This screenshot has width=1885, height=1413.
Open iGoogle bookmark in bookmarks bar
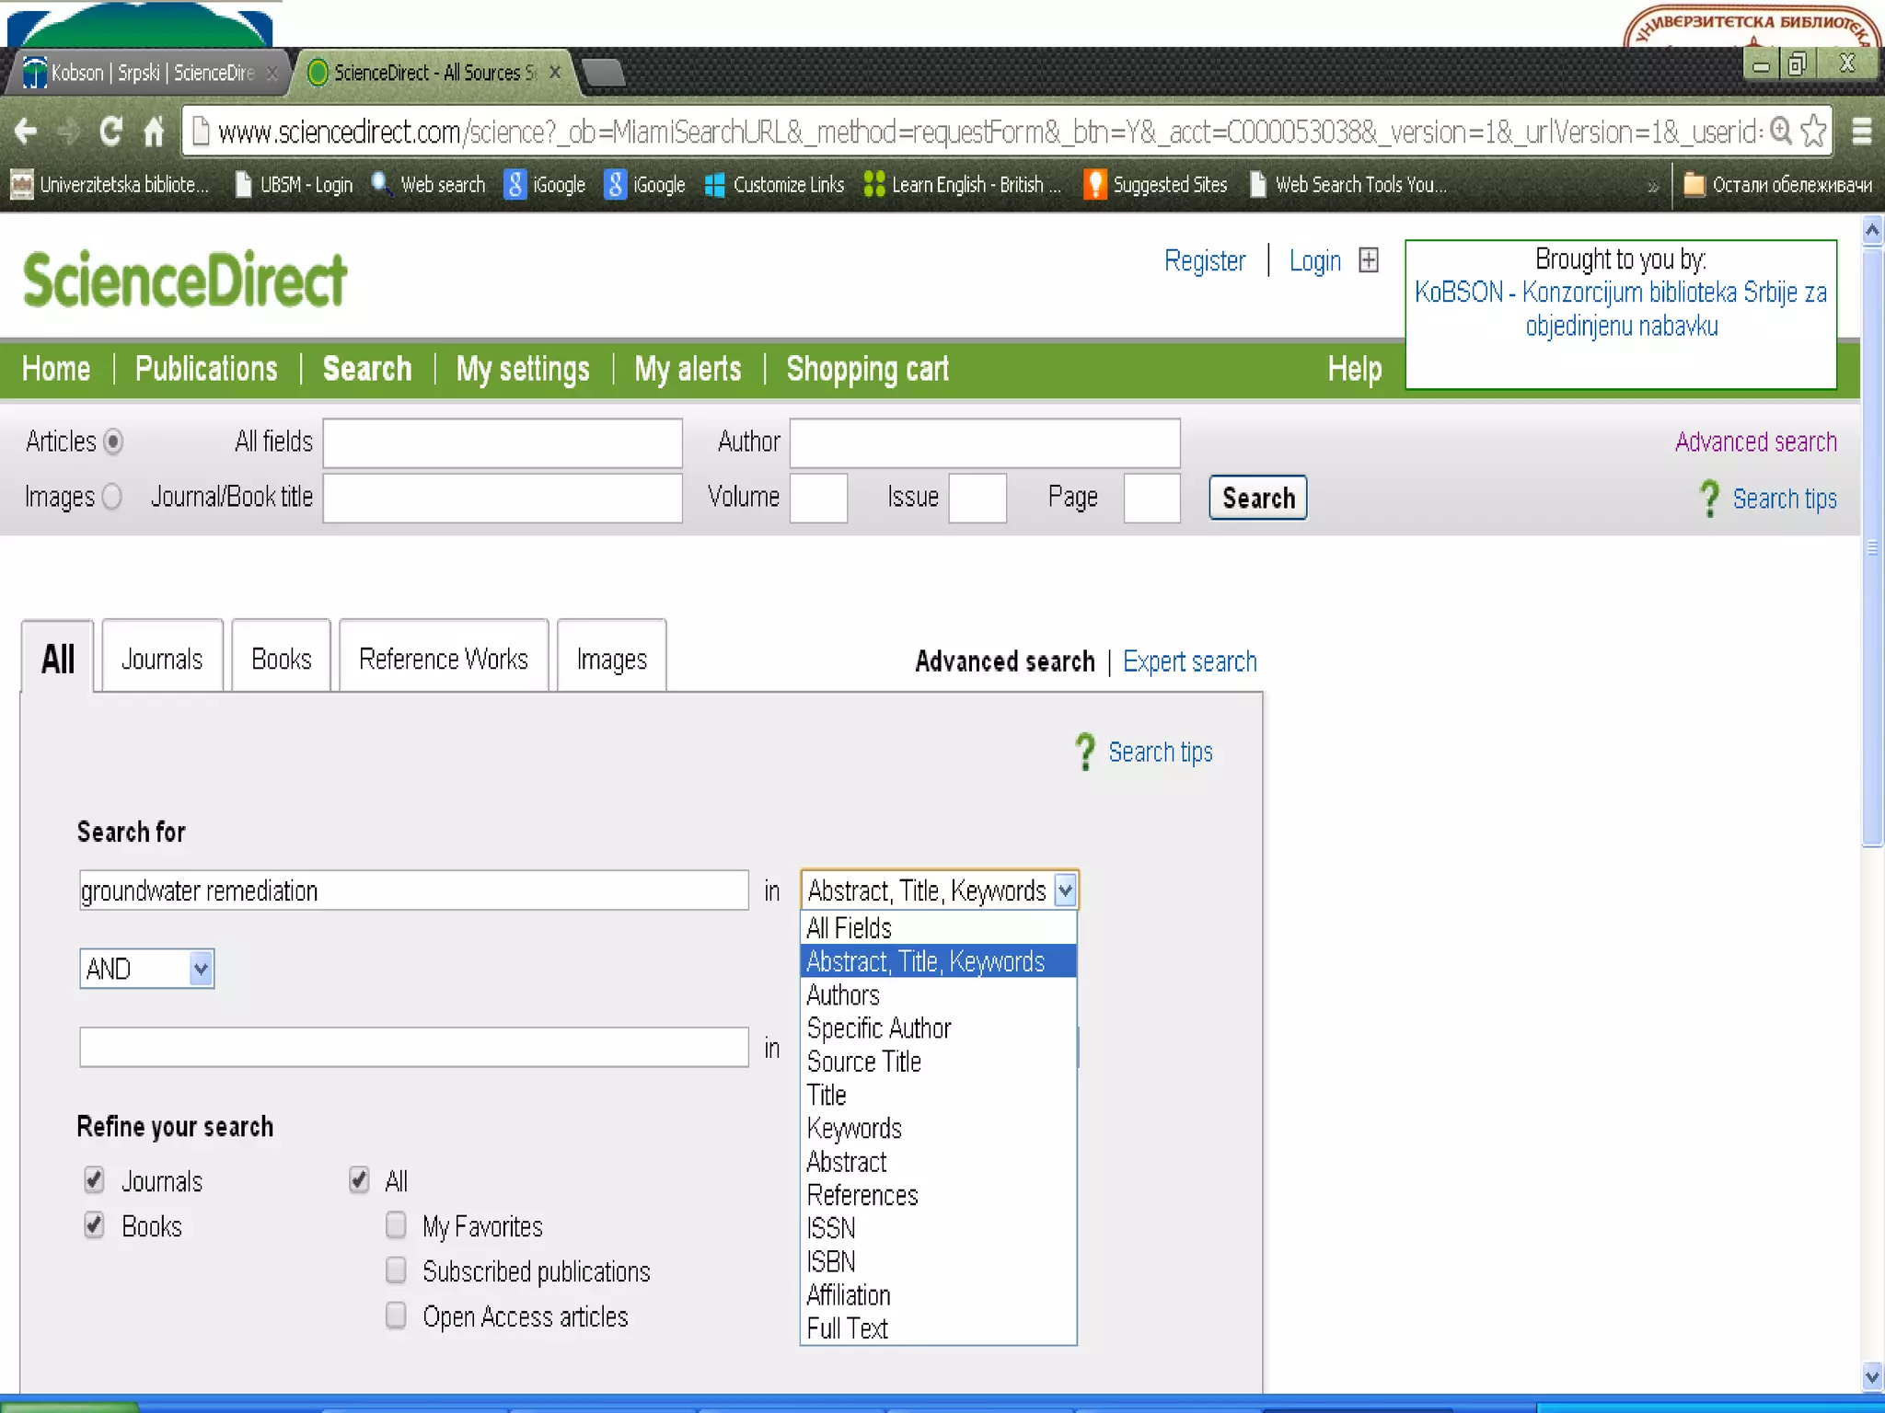[x=546, y=185]
